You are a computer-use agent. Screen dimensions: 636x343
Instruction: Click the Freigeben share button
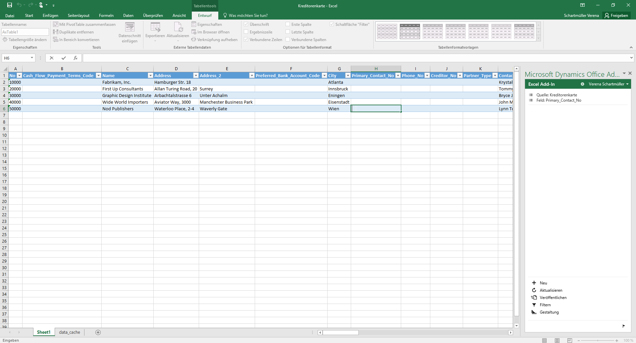click(x=616, y=16)
